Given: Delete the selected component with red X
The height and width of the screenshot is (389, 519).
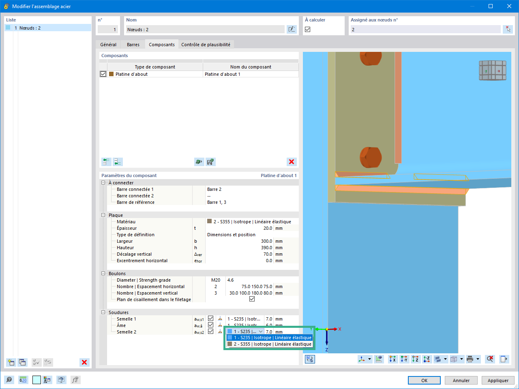Looking at the screenshot, I should [x=292, y=162].
